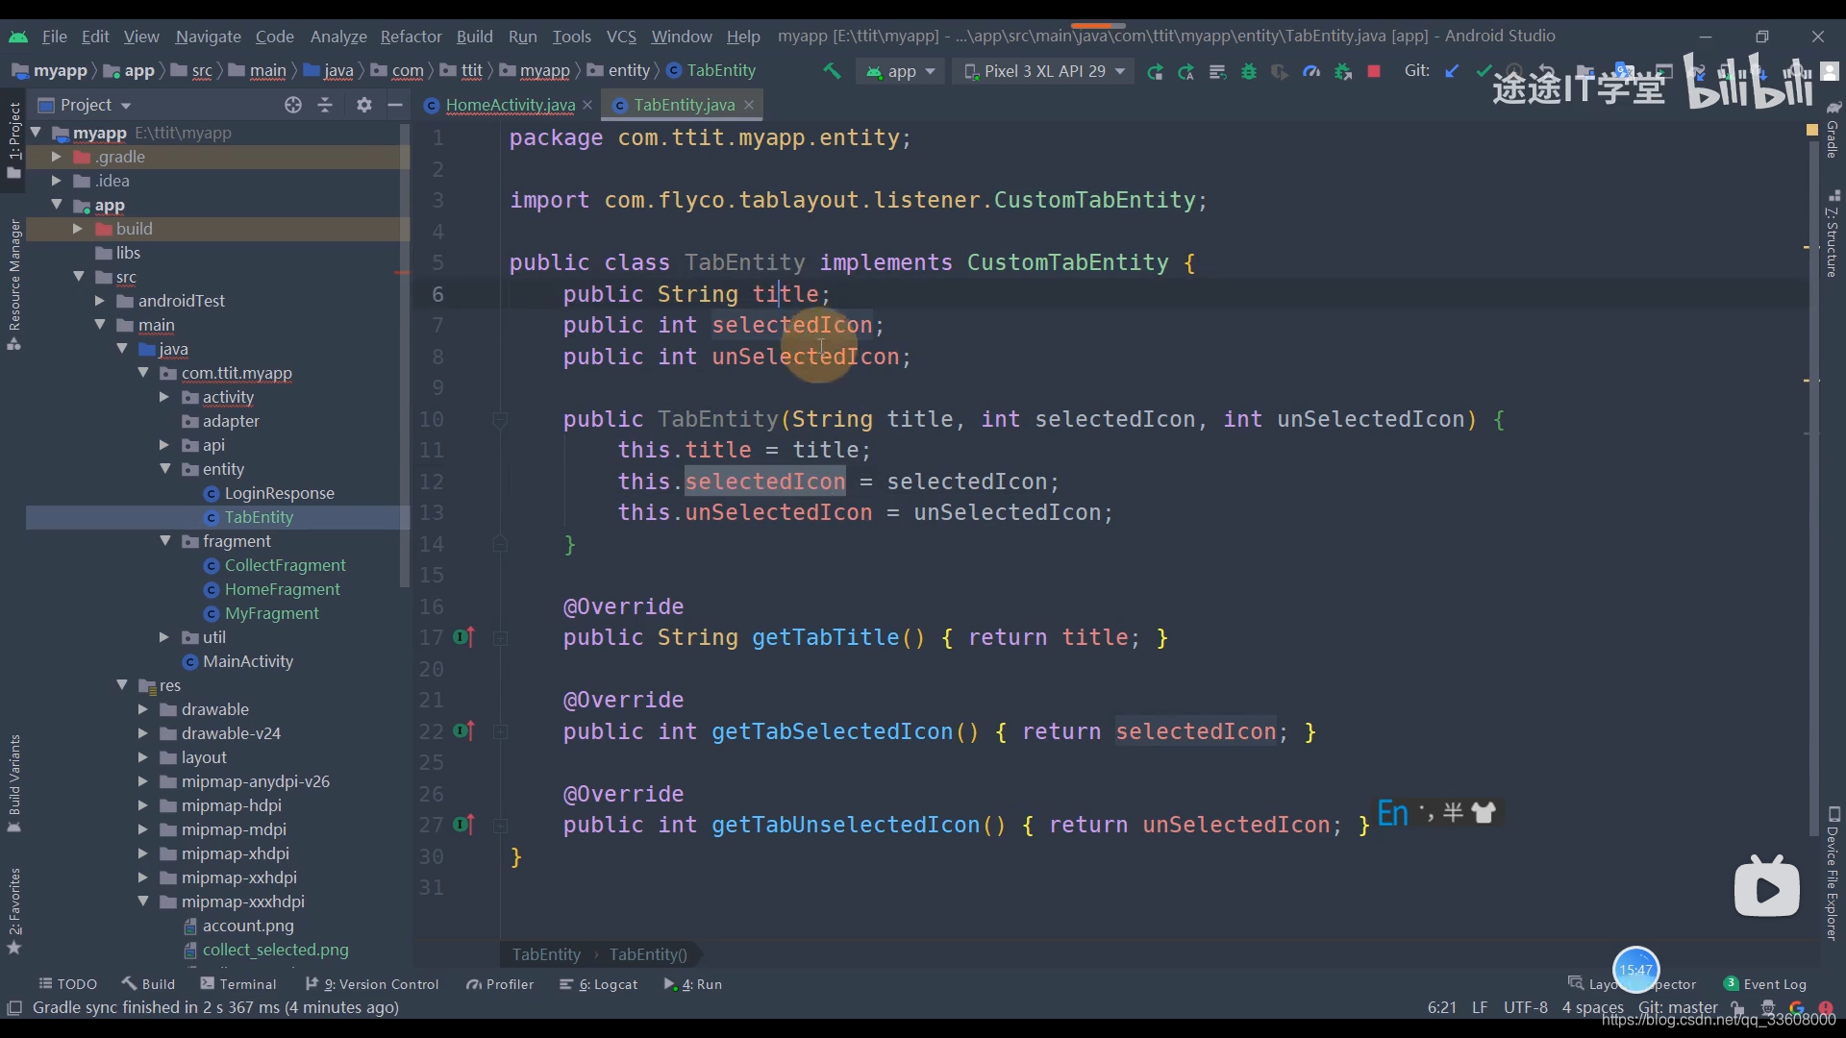Toggle the Resource Manager side panel
Viewport: 1846px width, 1038px height.
click(x=13, y=284)
